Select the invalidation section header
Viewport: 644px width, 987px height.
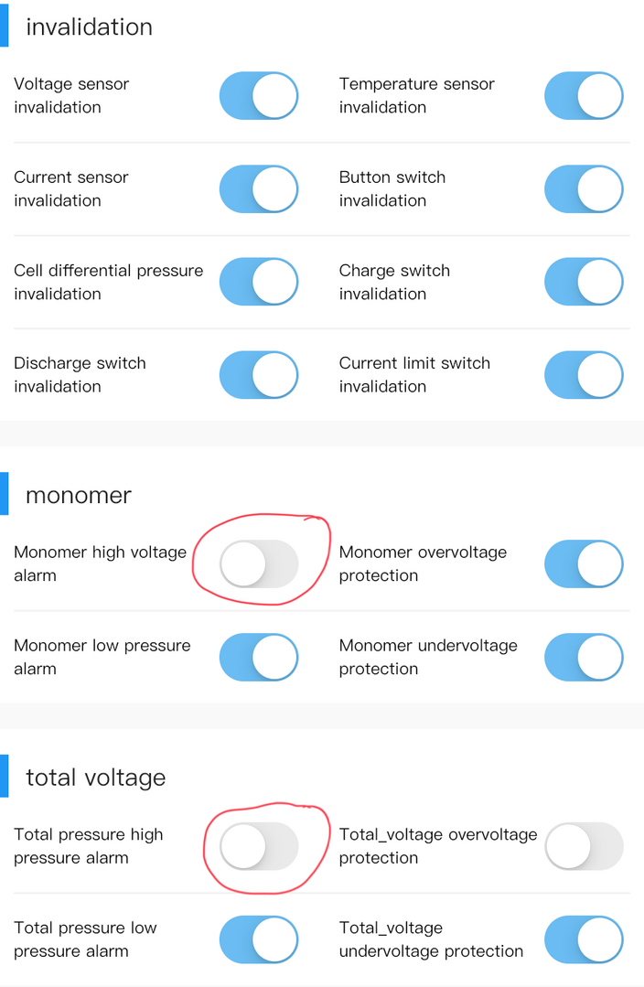[89, 27]
